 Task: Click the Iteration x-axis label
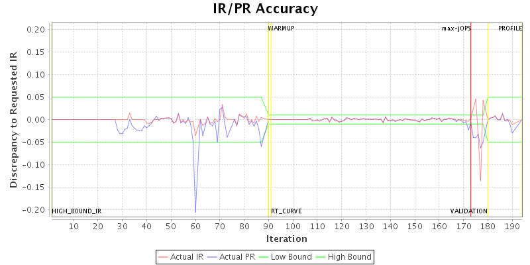point(286,238)
